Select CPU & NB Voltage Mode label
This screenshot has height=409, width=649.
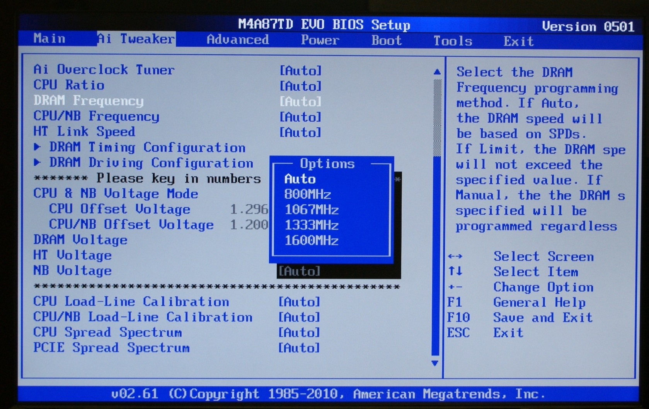point(116,194)
